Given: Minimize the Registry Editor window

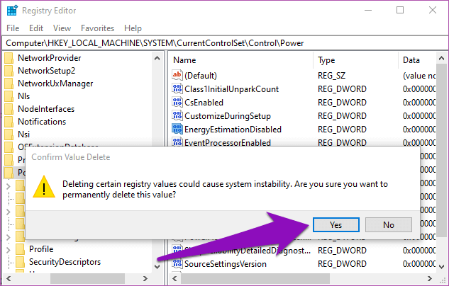Looking at the screenshot, I should pyautogui.click(x=368, y=11).
